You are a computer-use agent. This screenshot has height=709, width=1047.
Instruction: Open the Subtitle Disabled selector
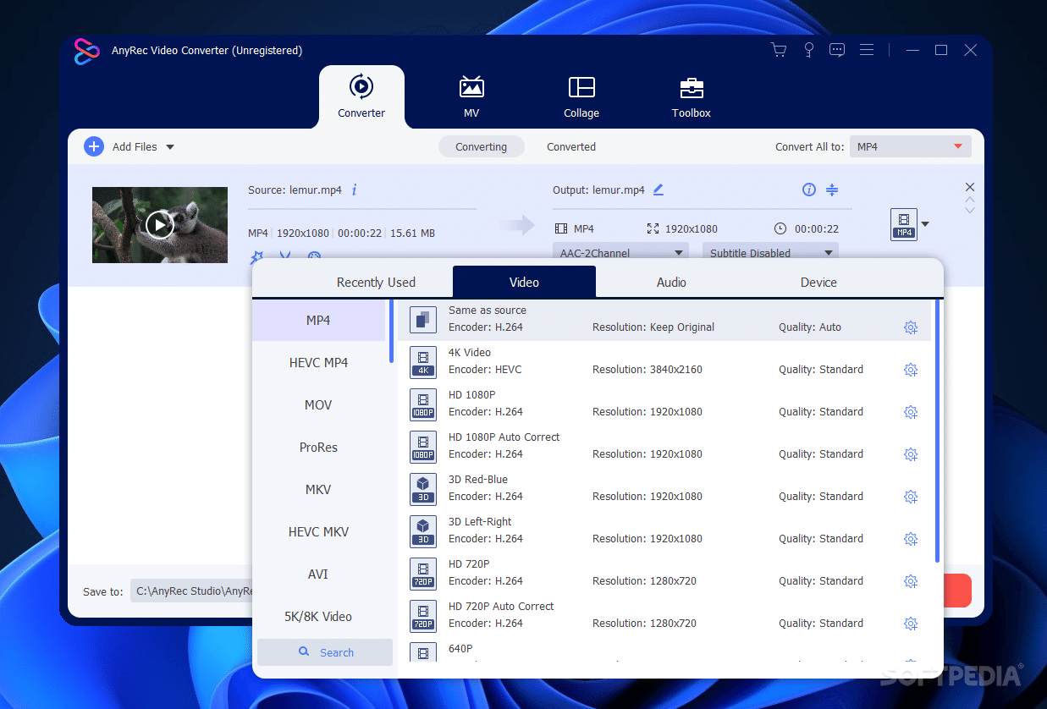point(769,252)
